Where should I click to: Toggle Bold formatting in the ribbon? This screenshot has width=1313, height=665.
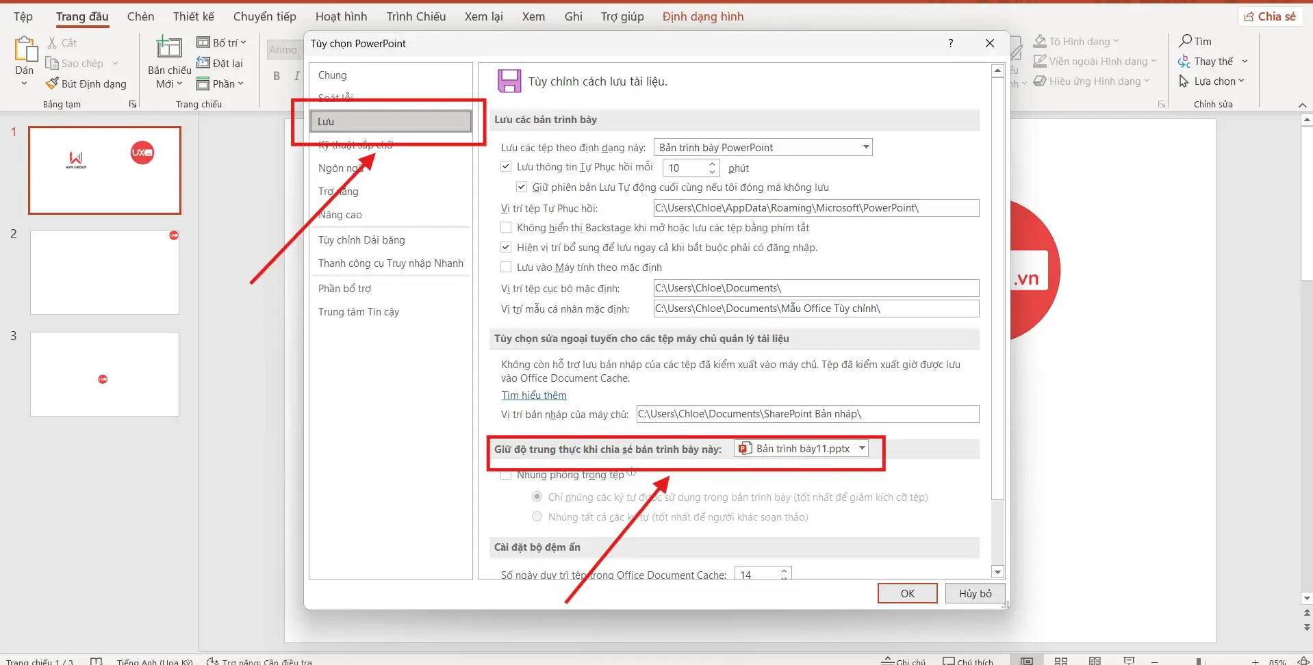277,76
